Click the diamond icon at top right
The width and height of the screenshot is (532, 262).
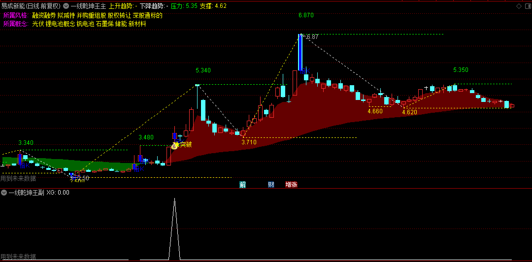(519, 6)
